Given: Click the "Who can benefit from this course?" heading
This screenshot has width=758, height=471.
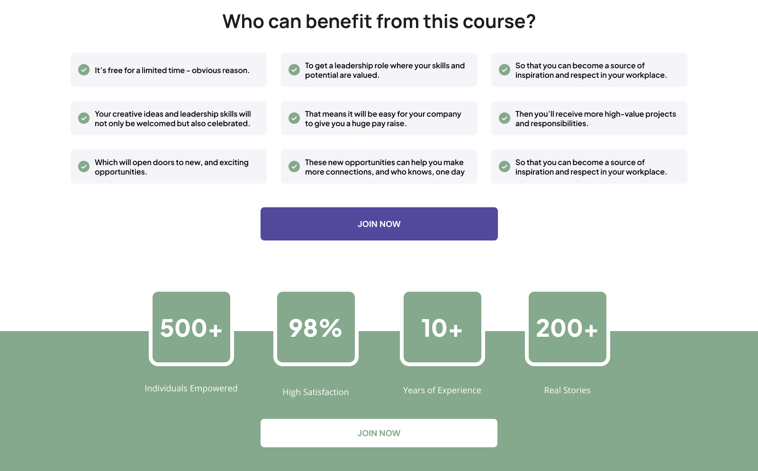Looking at the screenshot, I should tap(379, 21).
